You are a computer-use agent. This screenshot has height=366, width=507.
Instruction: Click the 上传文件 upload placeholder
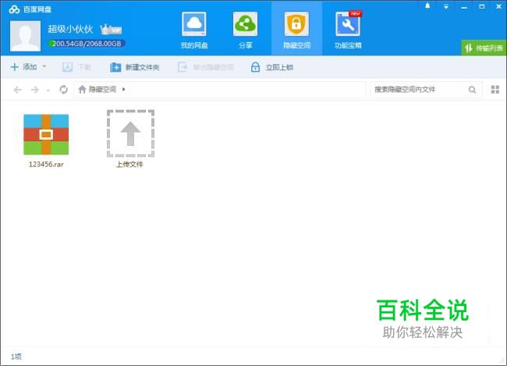coord(130,138)
